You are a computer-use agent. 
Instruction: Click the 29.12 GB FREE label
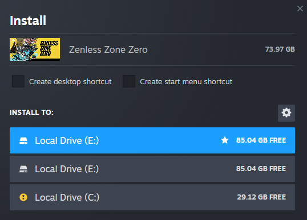pyautogui.click(x=261, y=197)
